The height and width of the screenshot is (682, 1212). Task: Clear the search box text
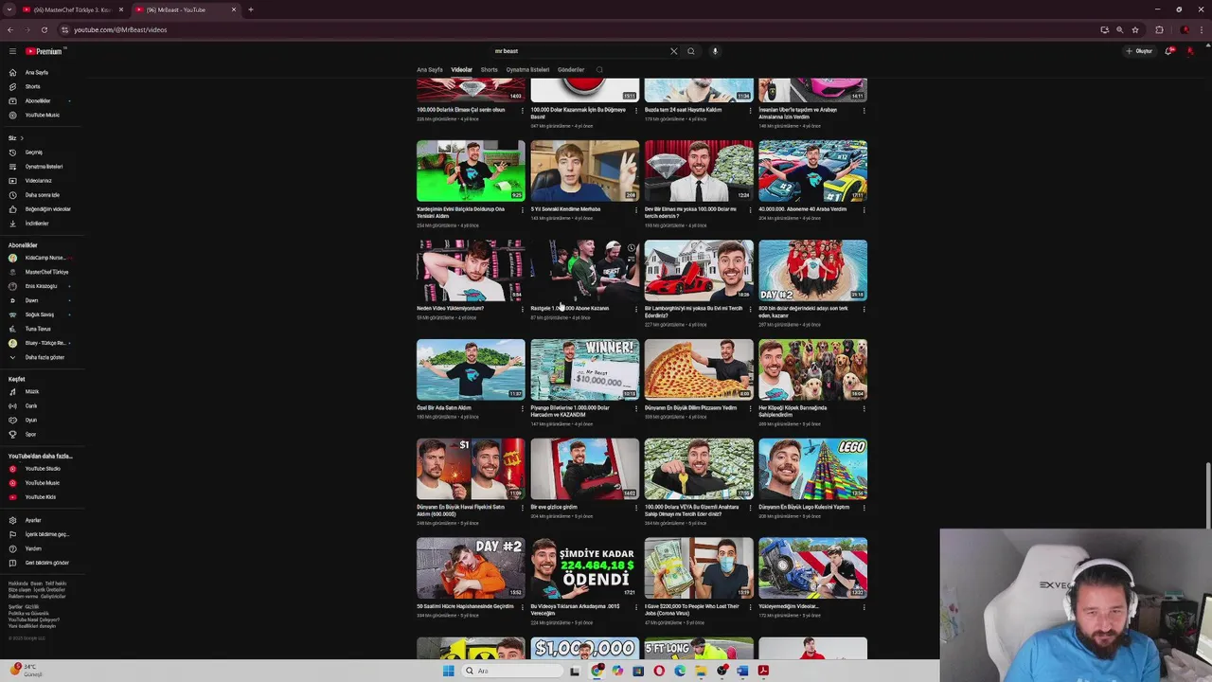pyautogui.click(x=674, y=51)
